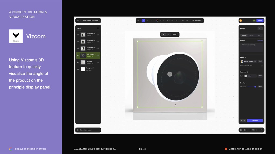Open file name Front panel of packaging
The image size is (275, 154).
(91, 21)
